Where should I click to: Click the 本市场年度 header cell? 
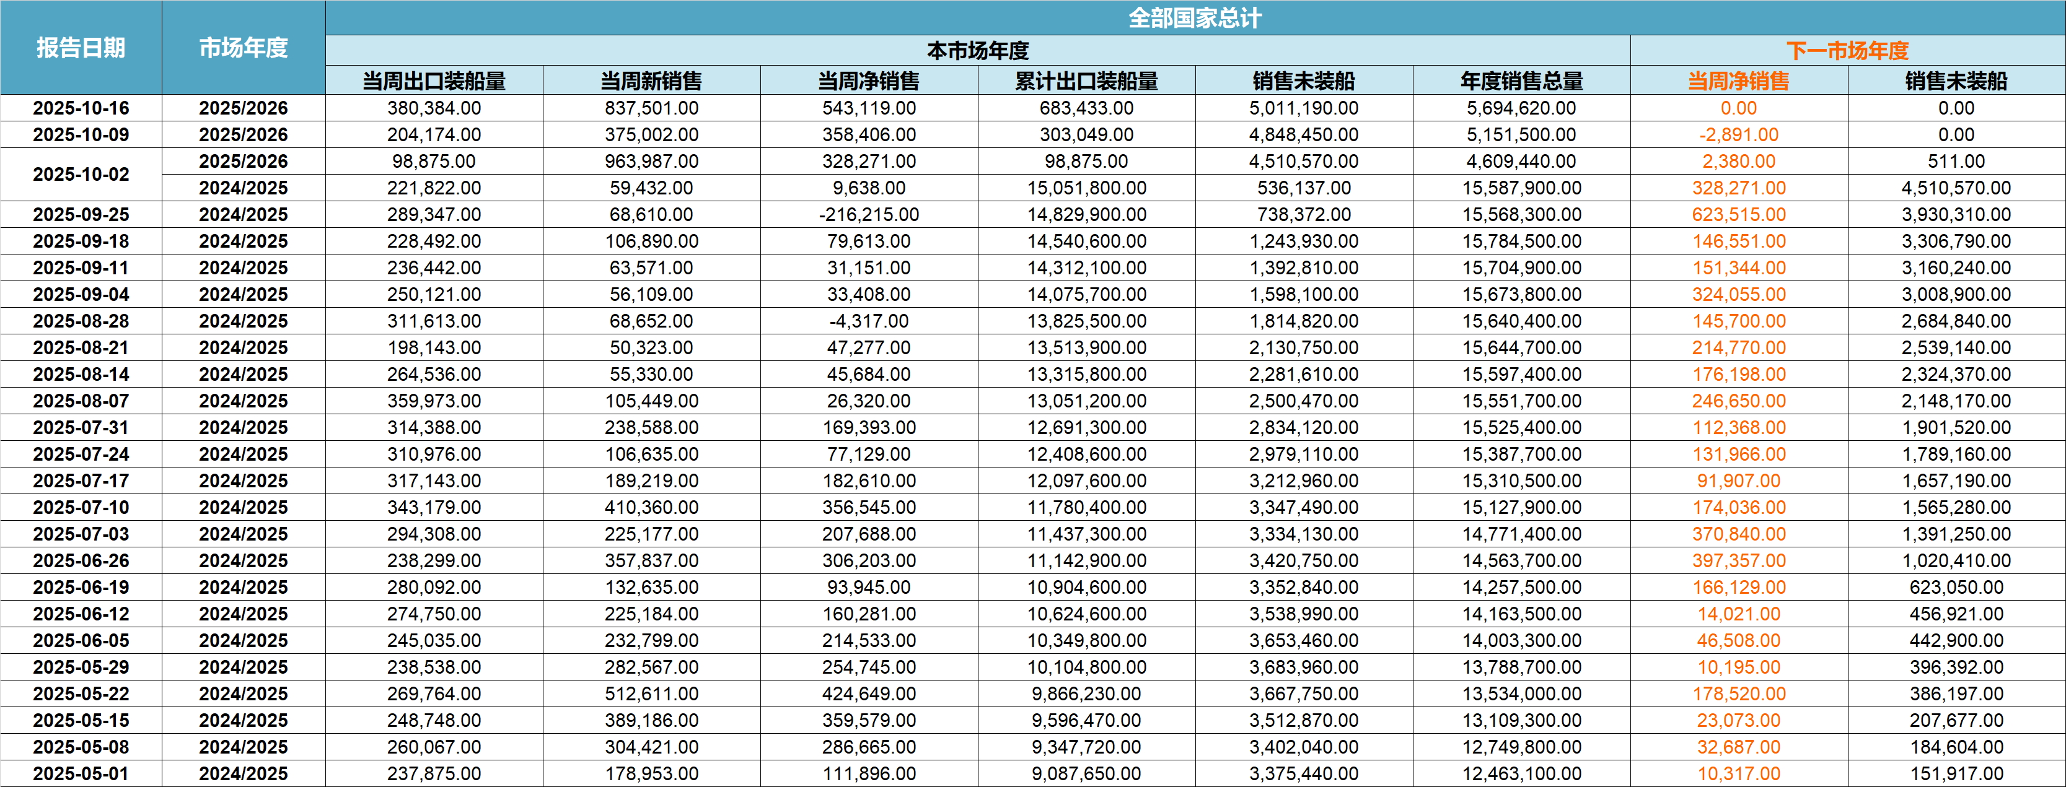pos(977,51)
